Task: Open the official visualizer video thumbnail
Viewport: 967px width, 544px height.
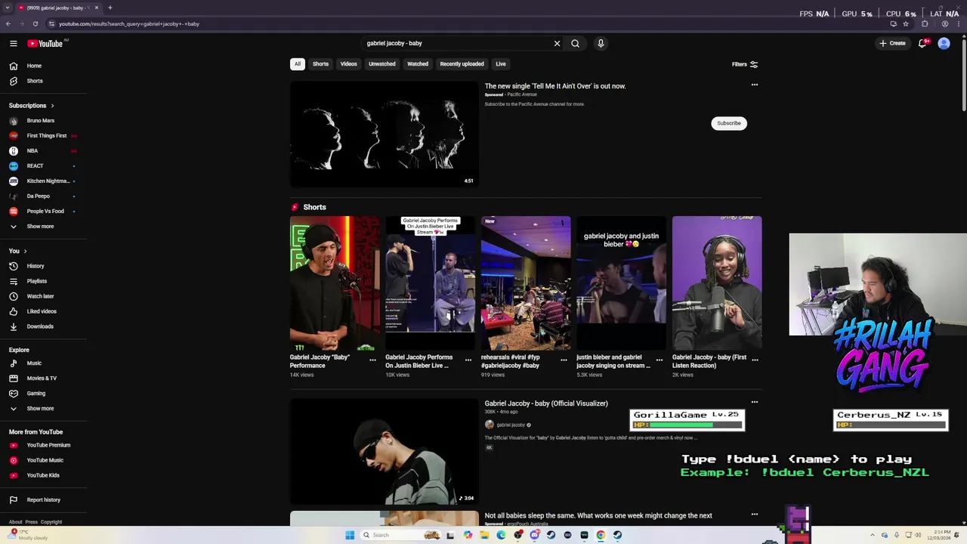Action: 385,452
